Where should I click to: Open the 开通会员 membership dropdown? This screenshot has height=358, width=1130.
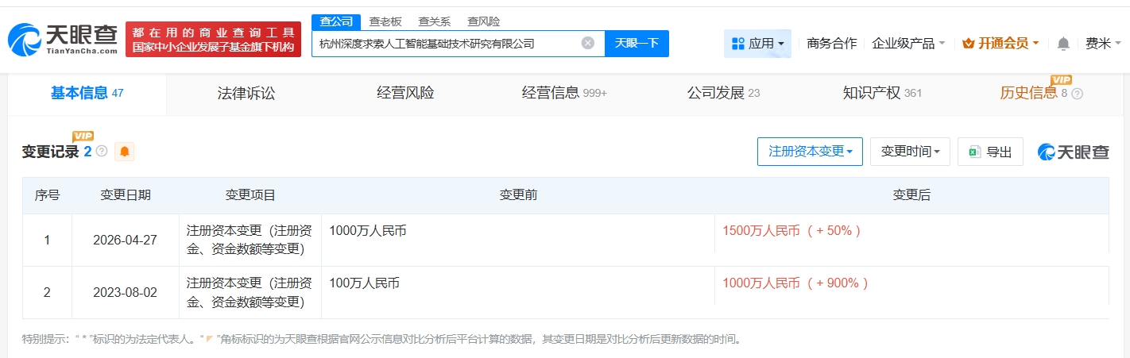[1000, 44]
